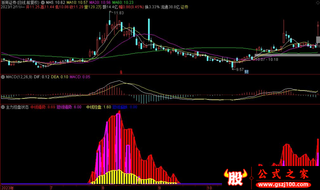
Task: Click the 10.07 - 10.18 gap label
Action: (266, 60)
